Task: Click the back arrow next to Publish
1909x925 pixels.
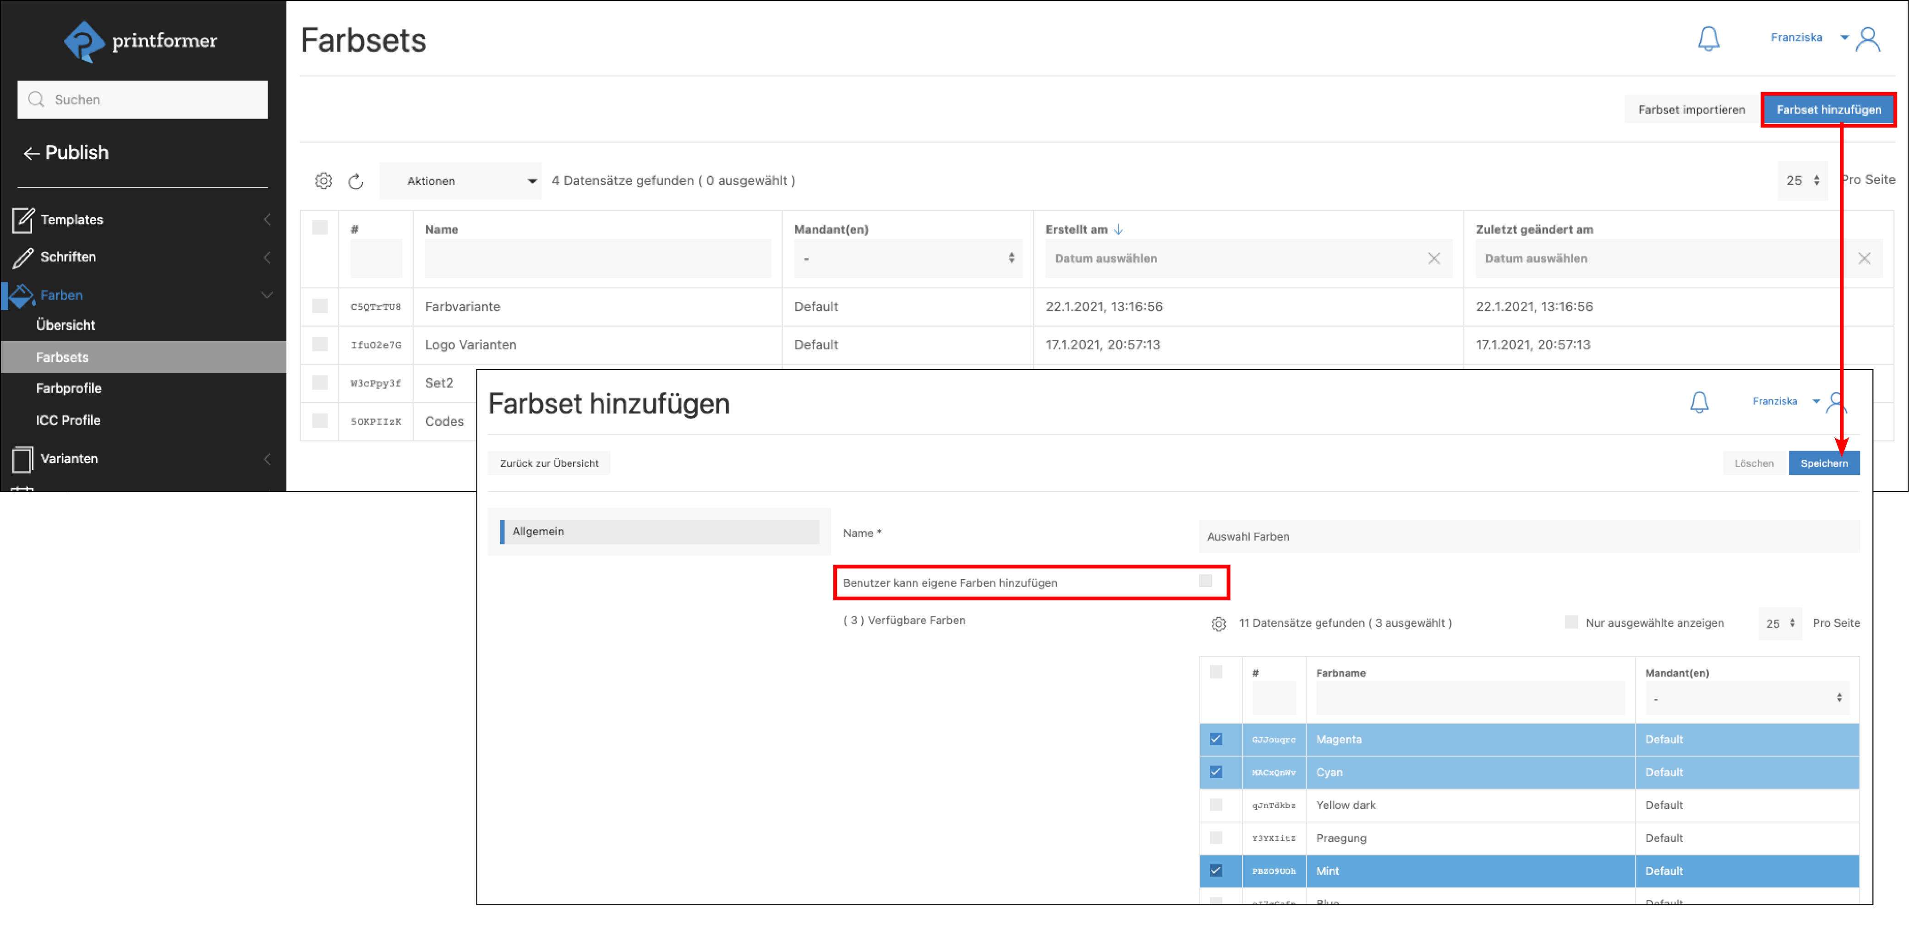Action: (31, 153)
